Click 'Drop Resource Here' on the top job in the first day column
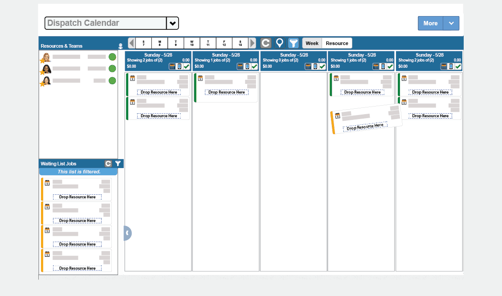Screen dimensions: 502x296 (x=159, y=92)
